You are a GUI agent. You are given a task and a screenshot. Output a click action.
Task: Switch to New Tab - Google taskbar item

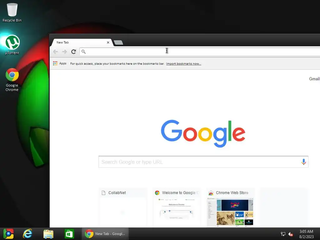click(105, 234)
